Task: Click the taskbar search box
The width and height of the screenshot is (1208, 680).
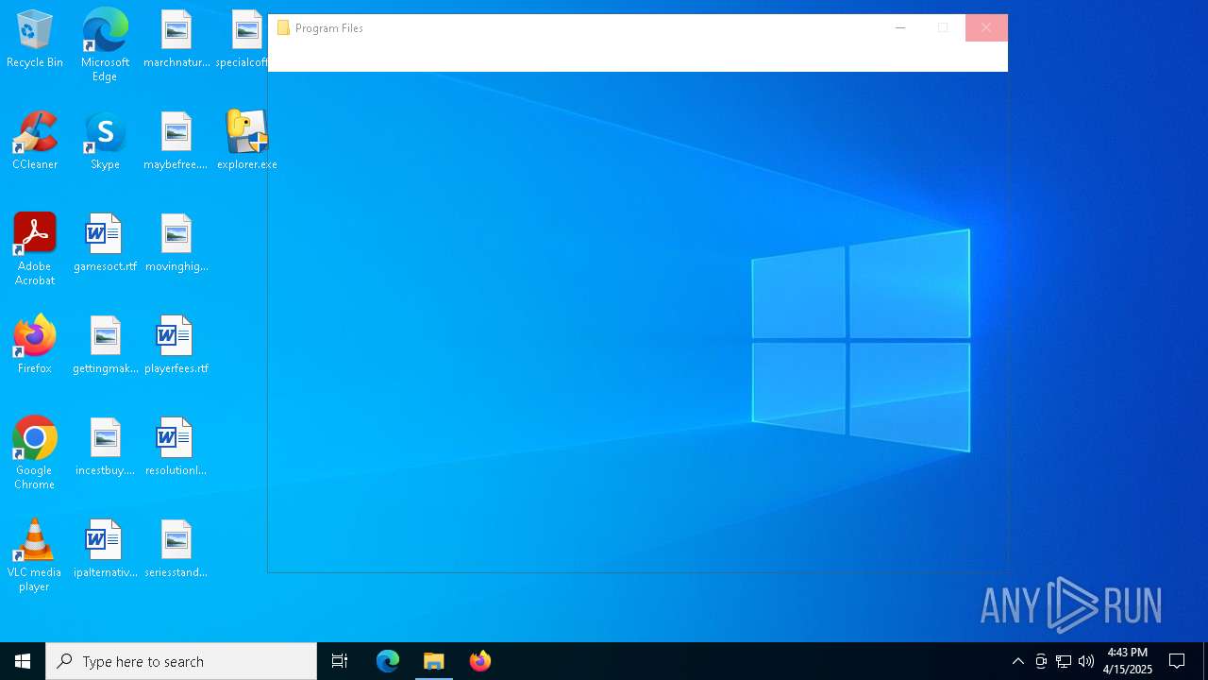Action: (x=181, y=661)
